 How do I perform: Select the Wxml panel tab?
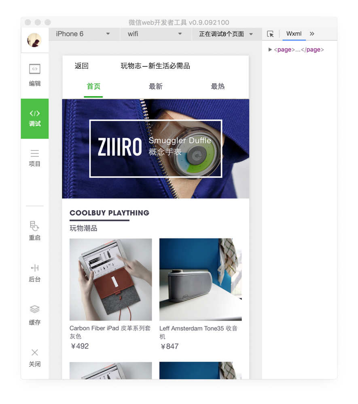tap(294, 34)
